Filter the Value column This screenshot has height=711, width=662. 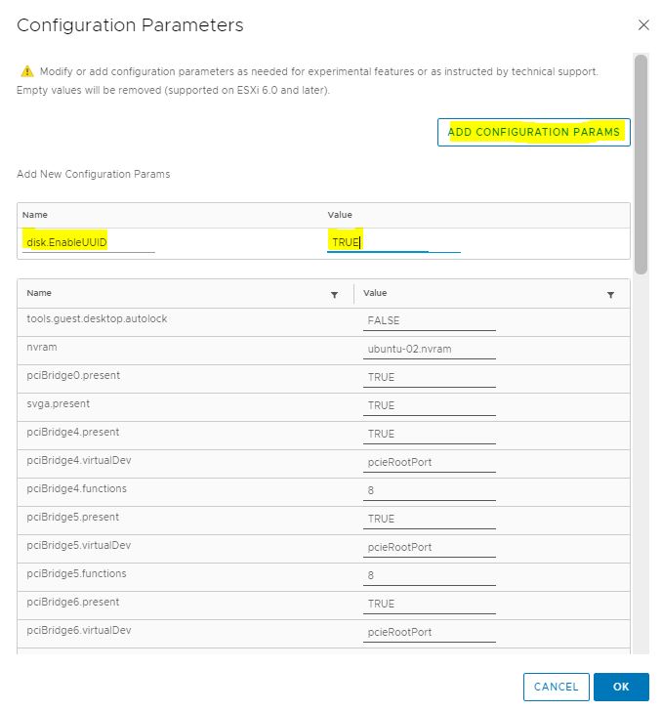[610, 295]
